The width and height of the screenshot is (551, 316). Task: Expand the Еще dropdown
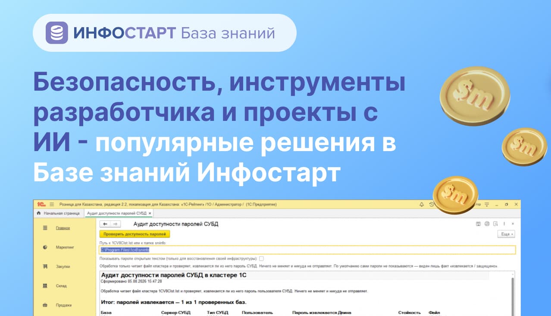(x=506, y=234)
